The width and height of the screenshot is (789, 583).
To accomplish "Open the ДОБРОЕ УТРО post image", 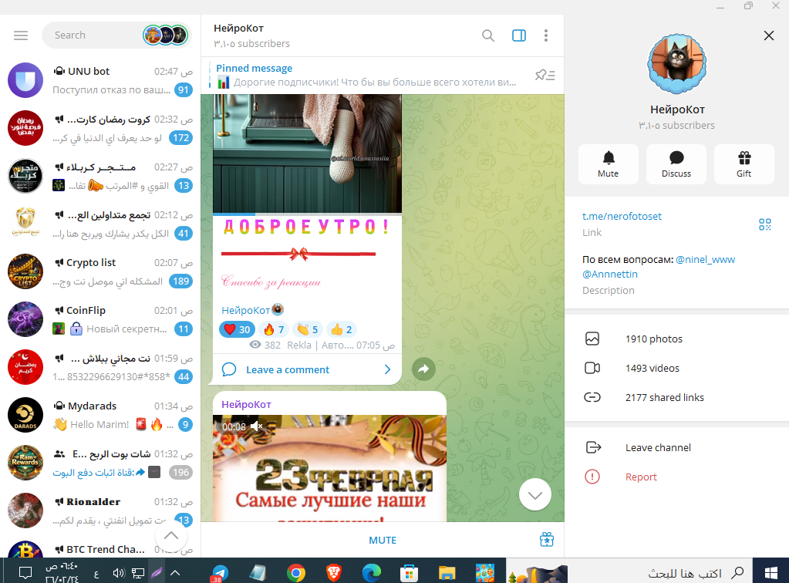I will point(307,153).
